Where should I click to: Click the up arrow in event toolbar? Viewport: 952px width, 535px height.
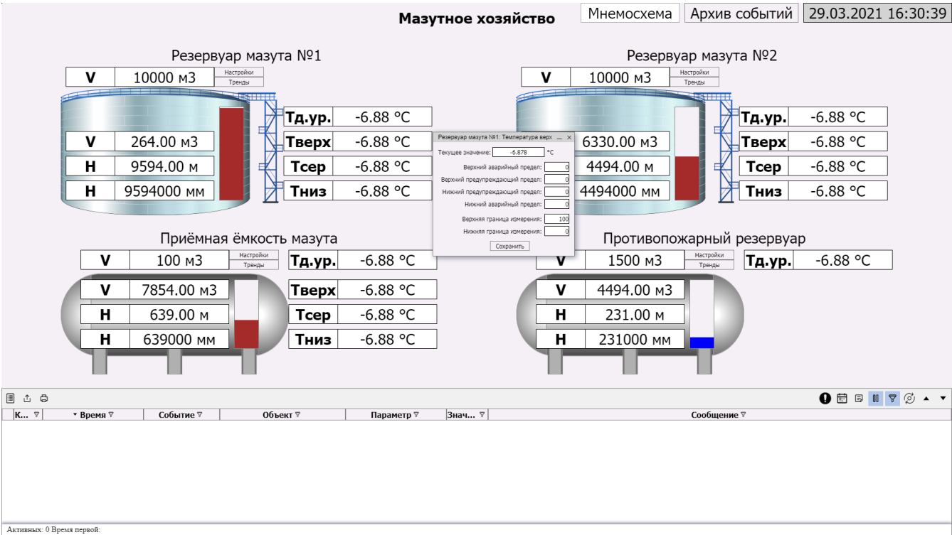tap(926, 399)
